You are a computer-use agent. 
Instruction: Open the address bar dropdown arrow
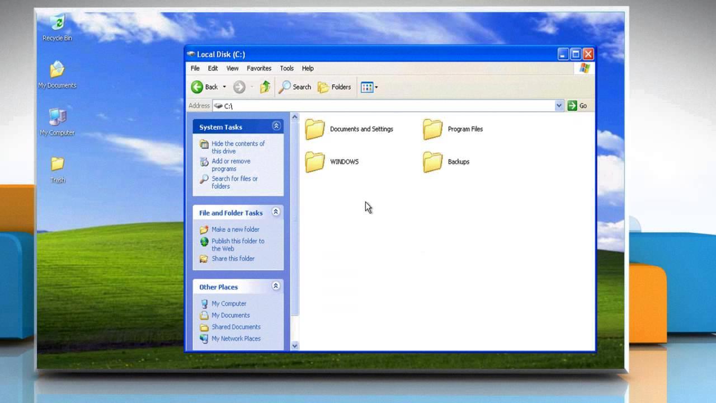tap(559, 106)
